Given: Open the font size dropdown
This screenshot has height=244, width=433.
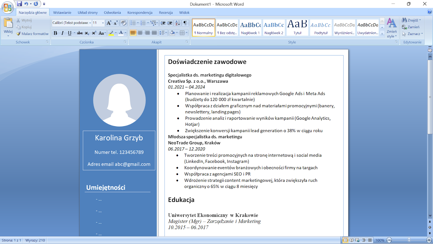Looking at the screenshot, I should point(103,23).
